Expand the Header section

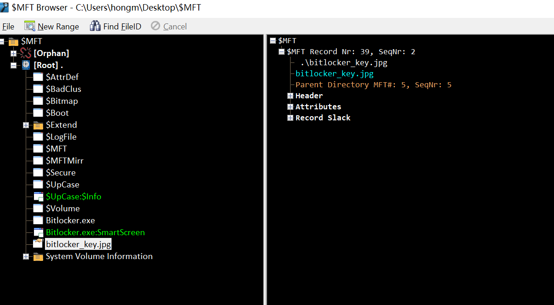[x=290, y=96]
